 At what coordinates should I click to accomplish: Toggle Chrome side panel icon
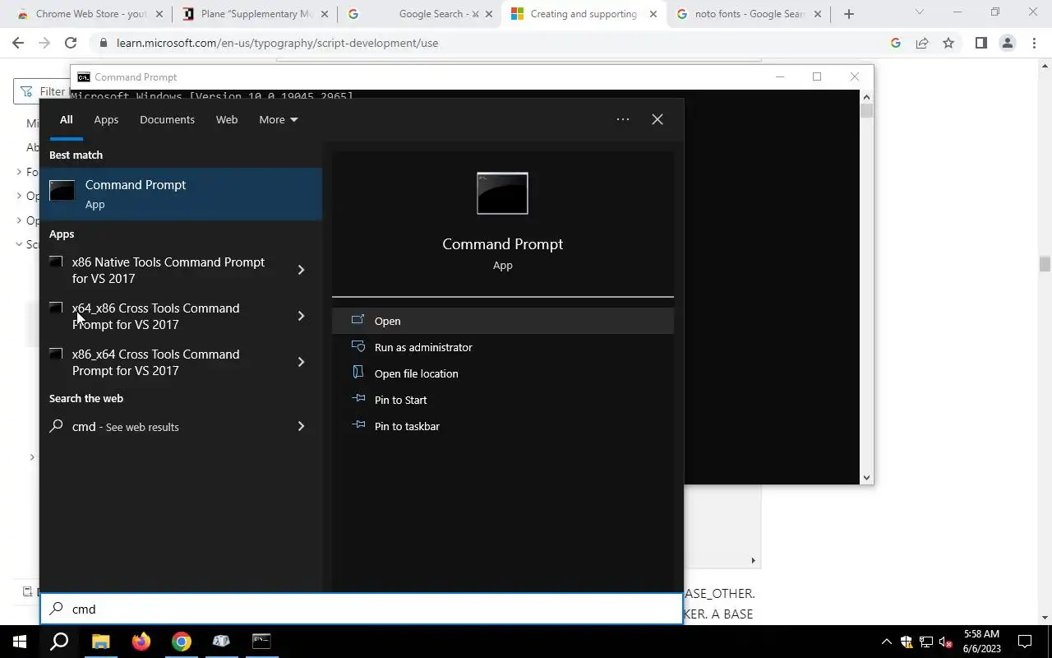point(980,43)
